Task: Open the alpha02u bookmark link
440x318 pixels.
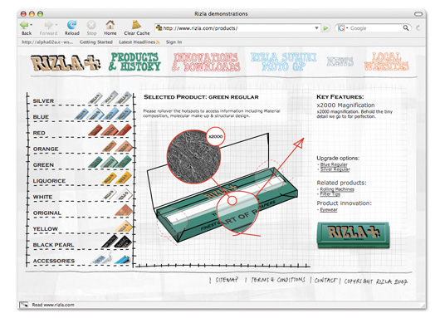Action: (47, 42)
